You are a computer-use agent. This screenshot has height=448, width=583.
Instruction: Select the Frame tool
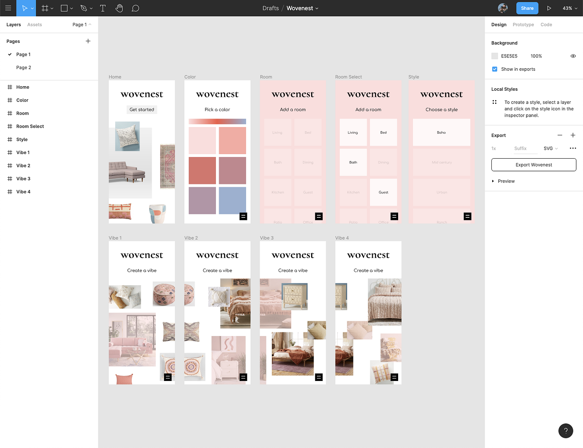point(45,8)
